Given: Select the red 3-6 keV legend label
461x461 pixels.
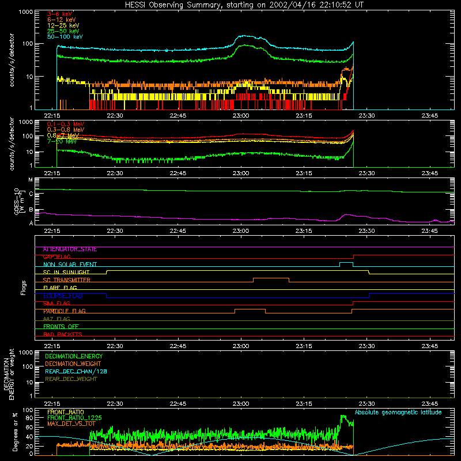Looking at the screenshot, I should tap(60, 14).
